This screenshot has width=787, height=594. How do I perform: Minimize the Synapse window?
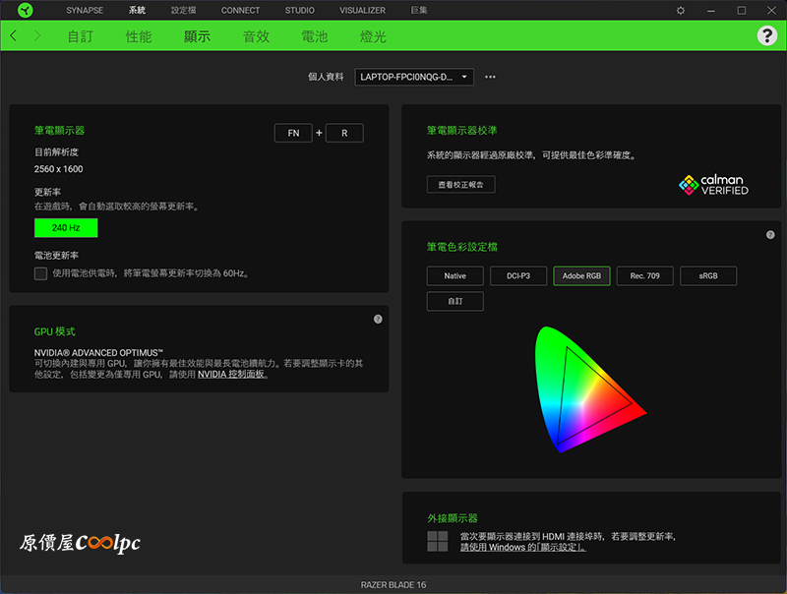[710, 10]
